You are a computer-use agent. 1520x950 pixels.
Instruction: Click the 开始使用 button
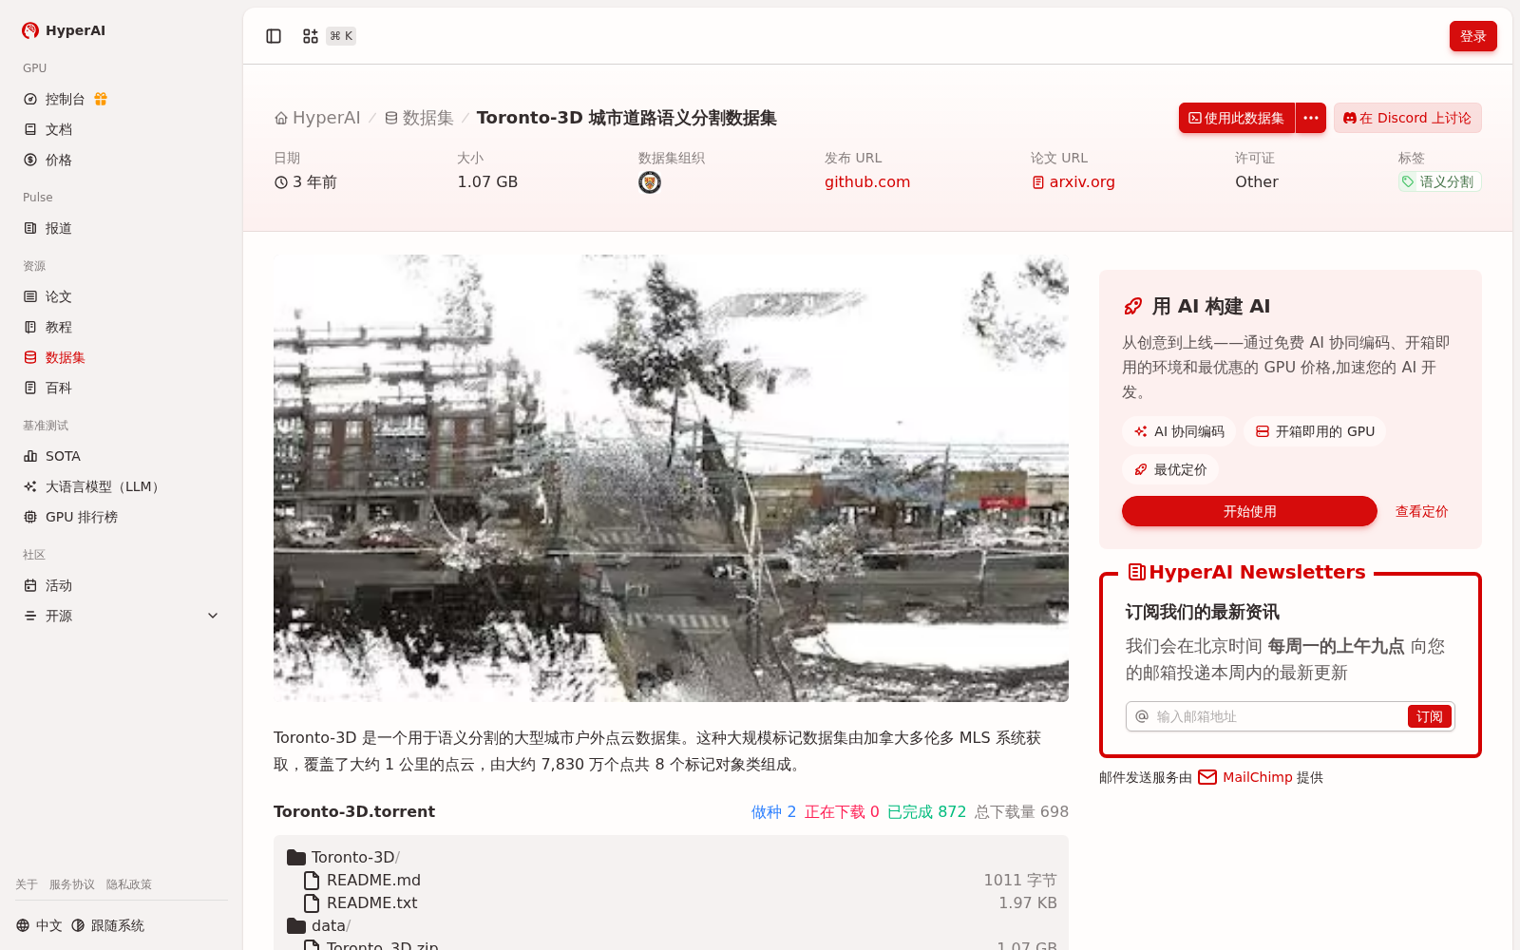(x=1249, y=511)
